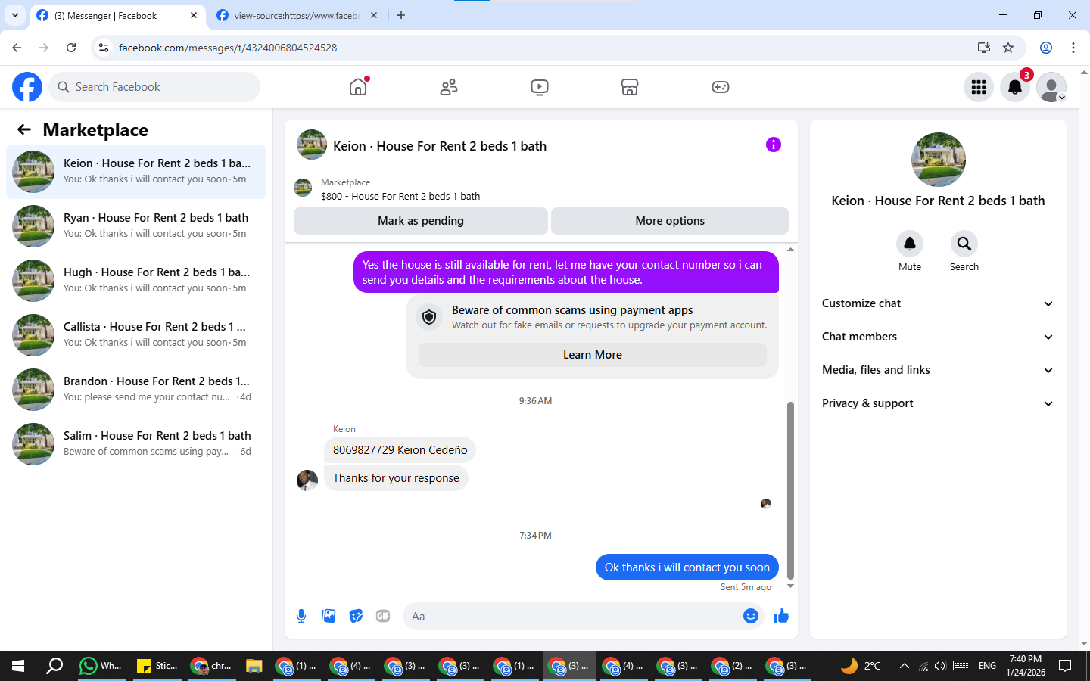Click Keion's avatar beside his message
Viewport: 1090px width, 681px height.
click(307, 480)
